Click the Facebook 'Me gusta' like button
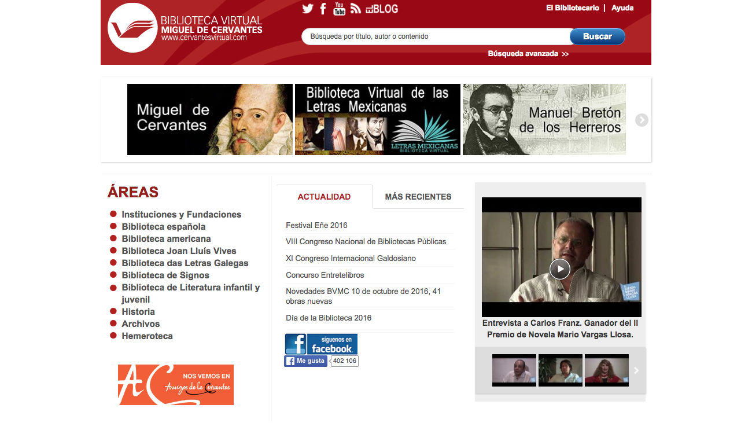 (x=305, y=361)
